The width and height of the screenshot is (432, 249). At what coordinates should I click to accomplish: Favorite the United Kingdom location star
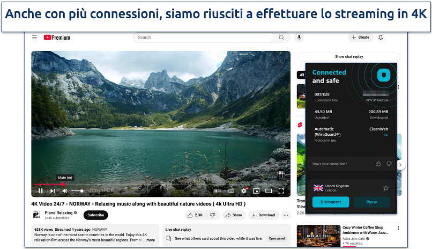(385, 188)
